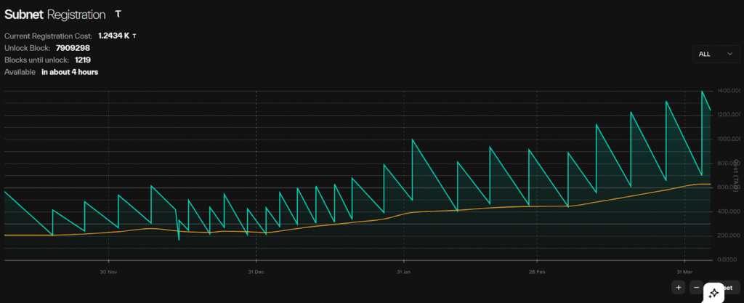Click the 'in about 4 hours' availability text

point(70,72)
